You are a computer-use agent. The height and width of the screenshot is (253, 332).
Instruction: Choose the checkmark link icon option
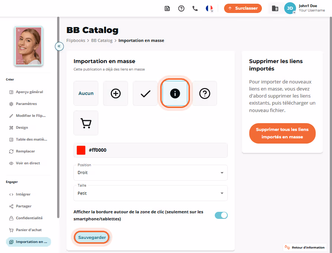click(145, 93)
